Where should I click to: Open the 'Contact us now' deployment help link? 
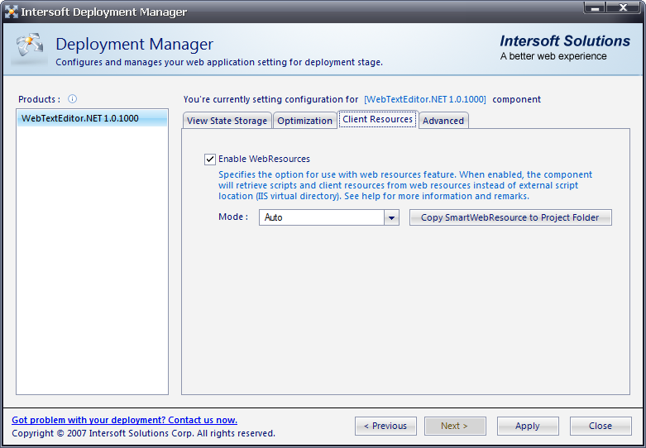pyautogui.click(x=124, y=420)
